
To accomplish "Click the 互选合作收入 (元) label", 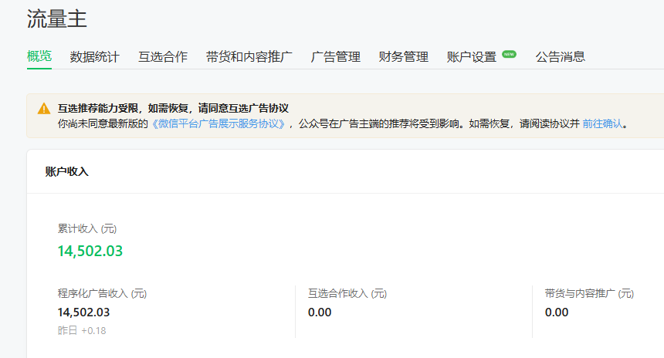I will 347,293.
